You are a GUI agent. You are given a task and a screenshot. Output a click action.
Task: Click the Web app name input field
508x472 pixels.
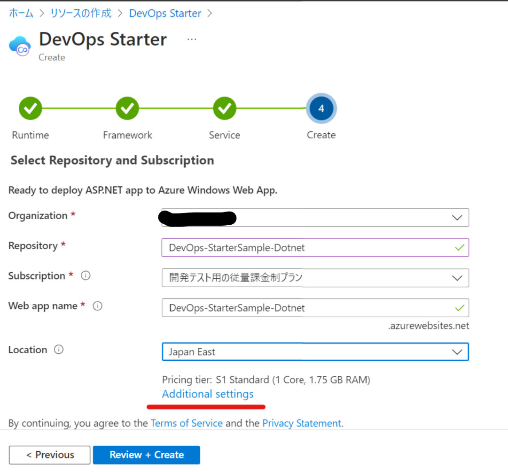coord(315,308)
